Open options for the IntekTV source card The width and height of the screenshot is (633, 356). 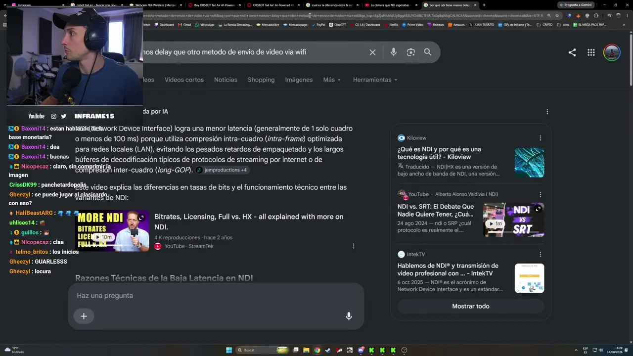(x=540, y=255)
